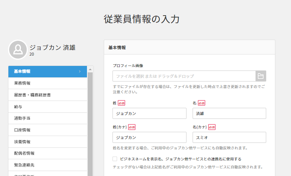Enable ビジネスネームを表示名 checkbox

pos(115,159)
